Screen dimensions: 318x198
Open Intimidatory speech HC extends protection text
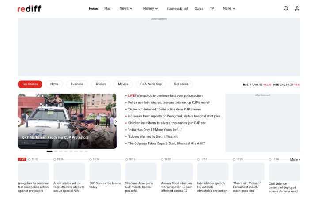(x=212, y=187)
